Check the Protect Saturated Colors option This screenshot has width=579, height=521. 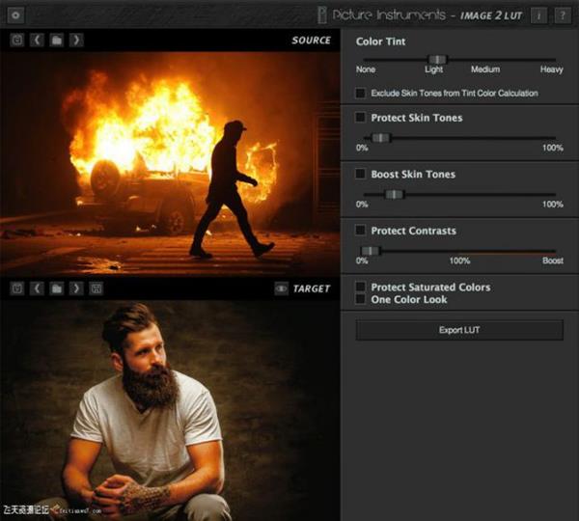click(x=361, y=288)
